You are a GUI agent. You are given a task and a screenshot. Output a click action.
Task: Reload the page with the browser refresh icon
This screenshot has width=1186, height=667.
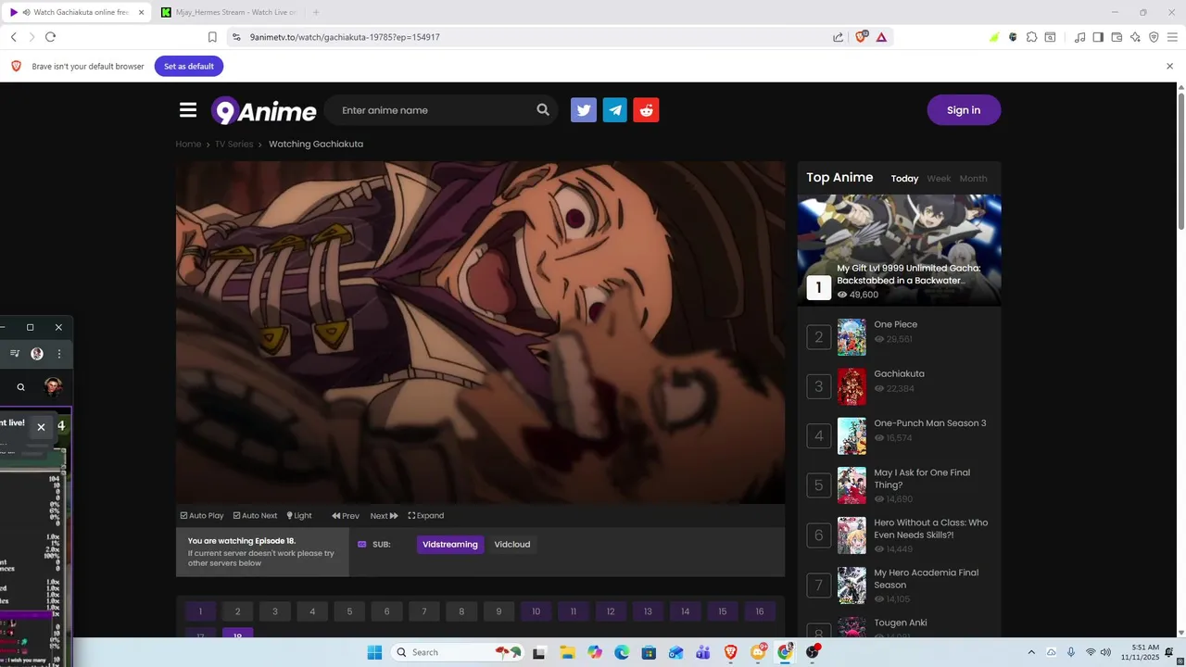(50, 37)
